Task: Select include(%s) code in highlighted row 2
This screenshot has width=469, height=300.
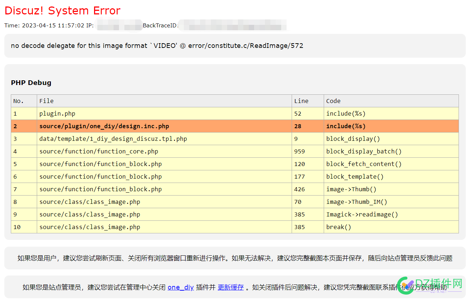Action: [x=391, y=126]
